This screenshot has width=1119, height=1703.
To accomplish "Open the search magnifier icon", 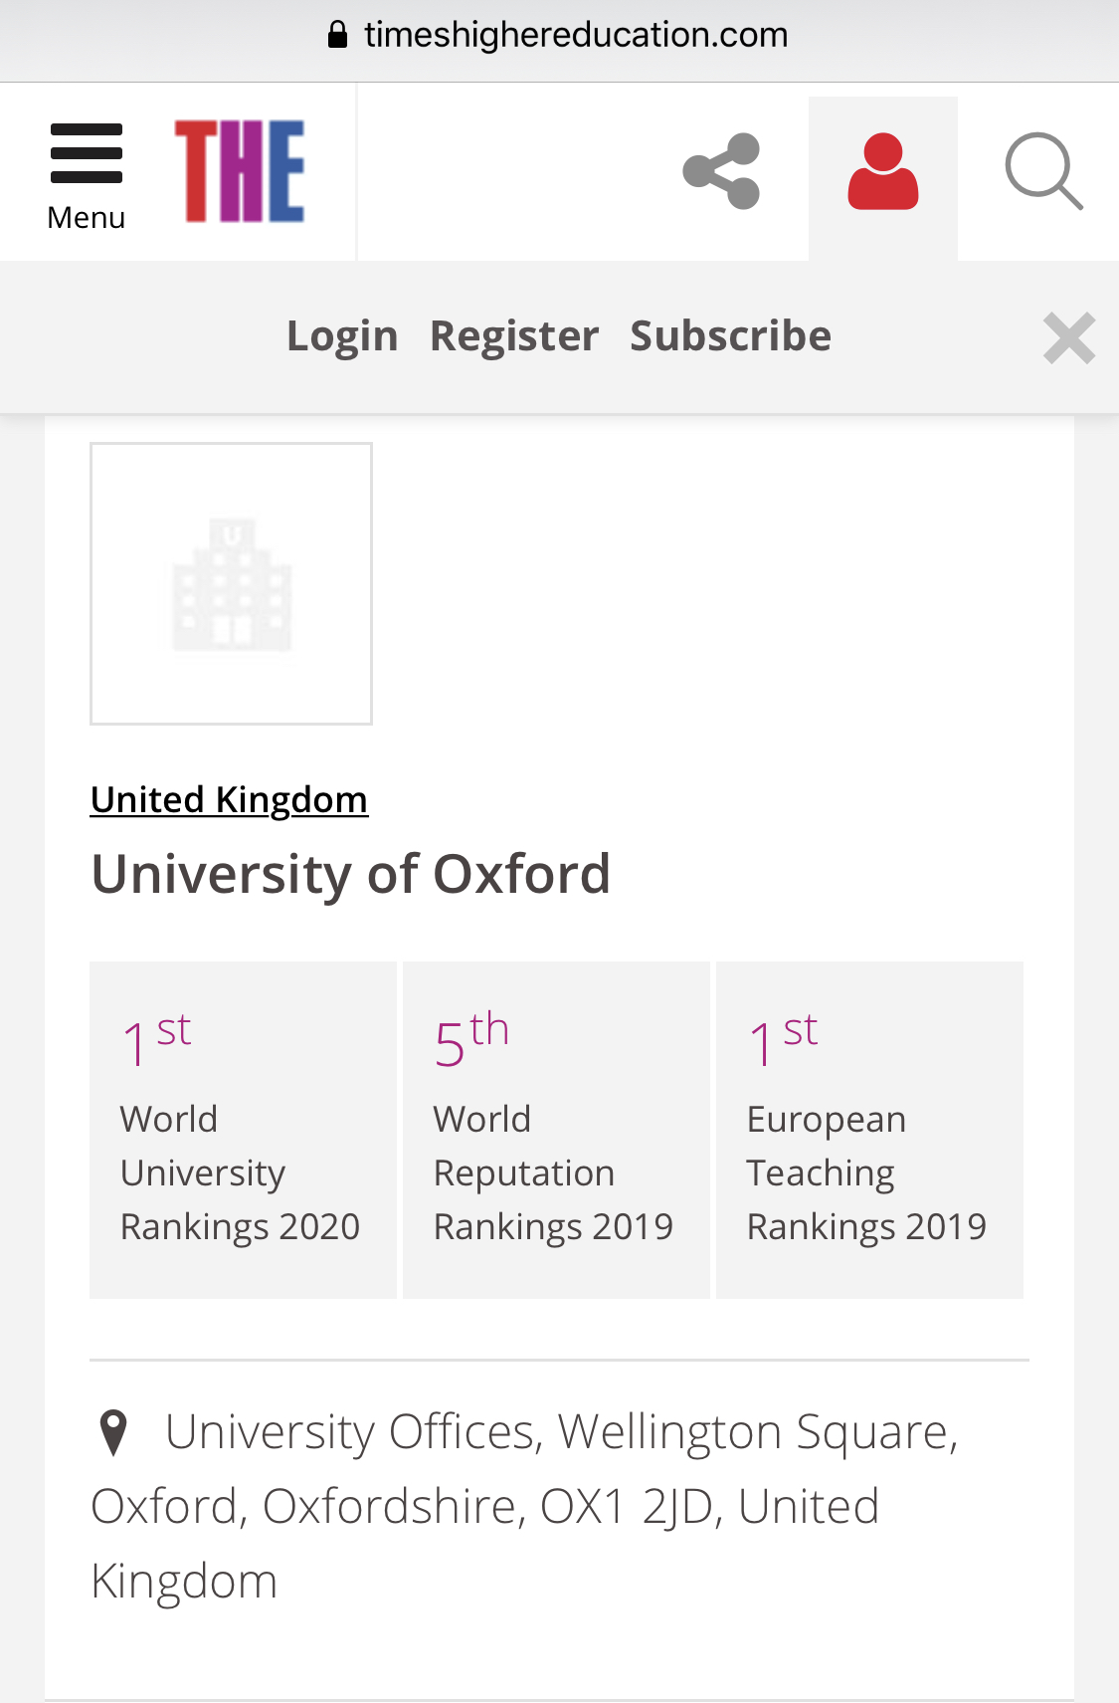I will click(x=1042, y=171).
